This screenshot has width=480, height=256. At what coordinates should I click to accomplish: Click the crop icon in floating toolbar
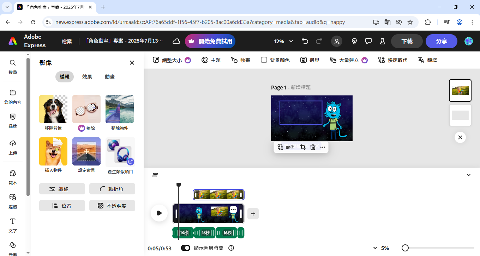[x=303, y=147]
